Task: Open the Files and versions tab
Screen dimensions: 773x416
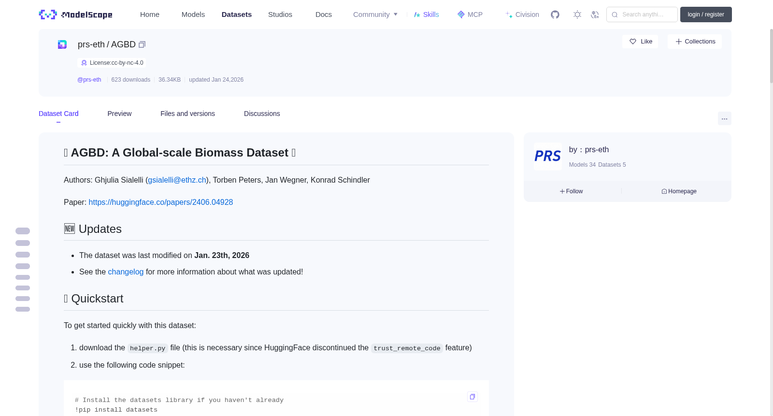Action: point(187,114)
